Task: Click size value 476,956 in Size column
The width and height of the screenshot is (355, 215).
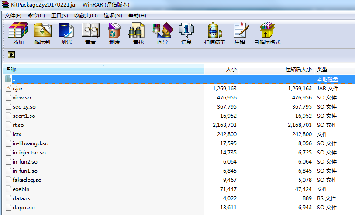Action: tap(227, 97)
